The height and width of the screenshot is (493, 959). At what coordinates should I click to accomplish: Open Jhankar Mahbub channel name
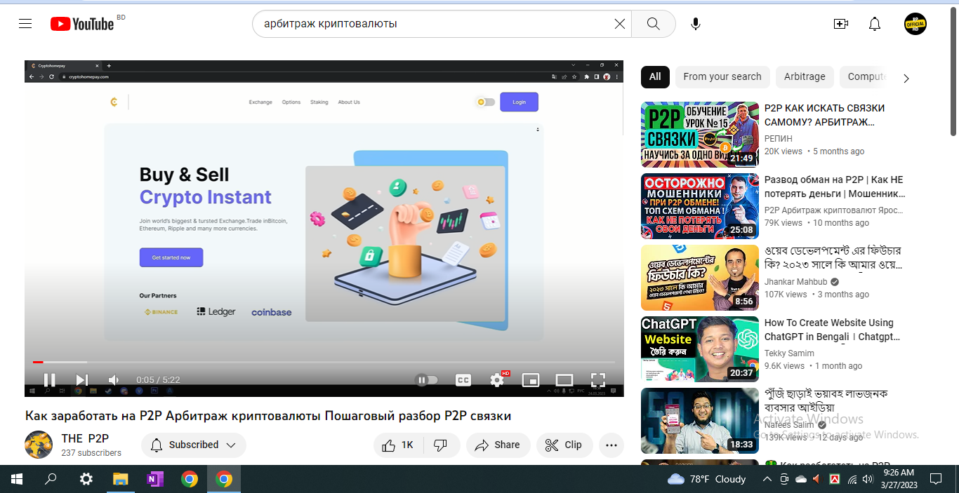797,282
